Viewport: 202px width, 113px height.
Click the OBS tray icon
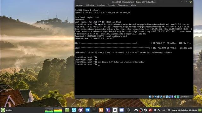click(x=141, y=110)
